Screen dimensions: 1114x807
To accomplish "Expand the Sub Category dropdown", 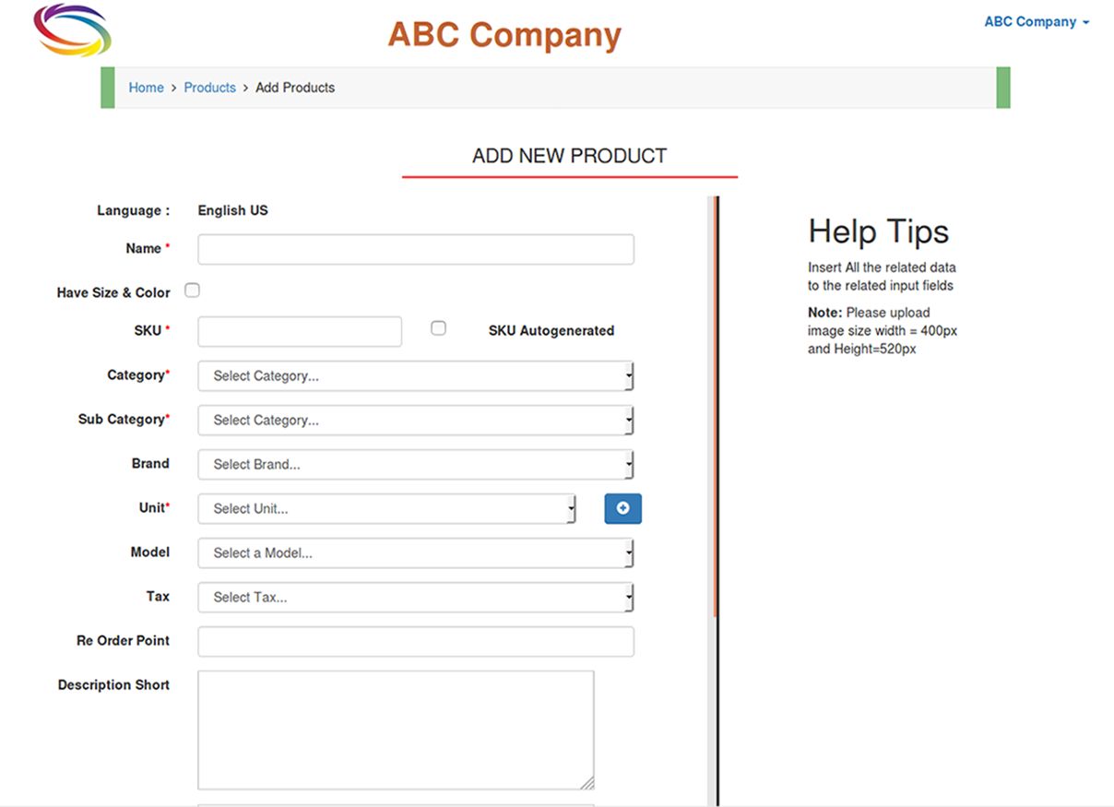I will pyautogui.click(x=415, y=421).
